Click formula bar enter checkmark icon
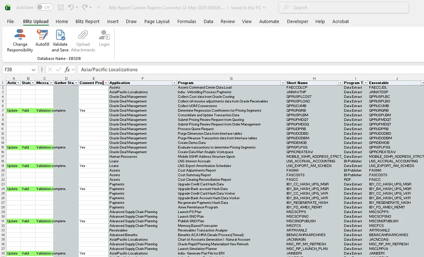The image size is (424, 257). point(59,69)
